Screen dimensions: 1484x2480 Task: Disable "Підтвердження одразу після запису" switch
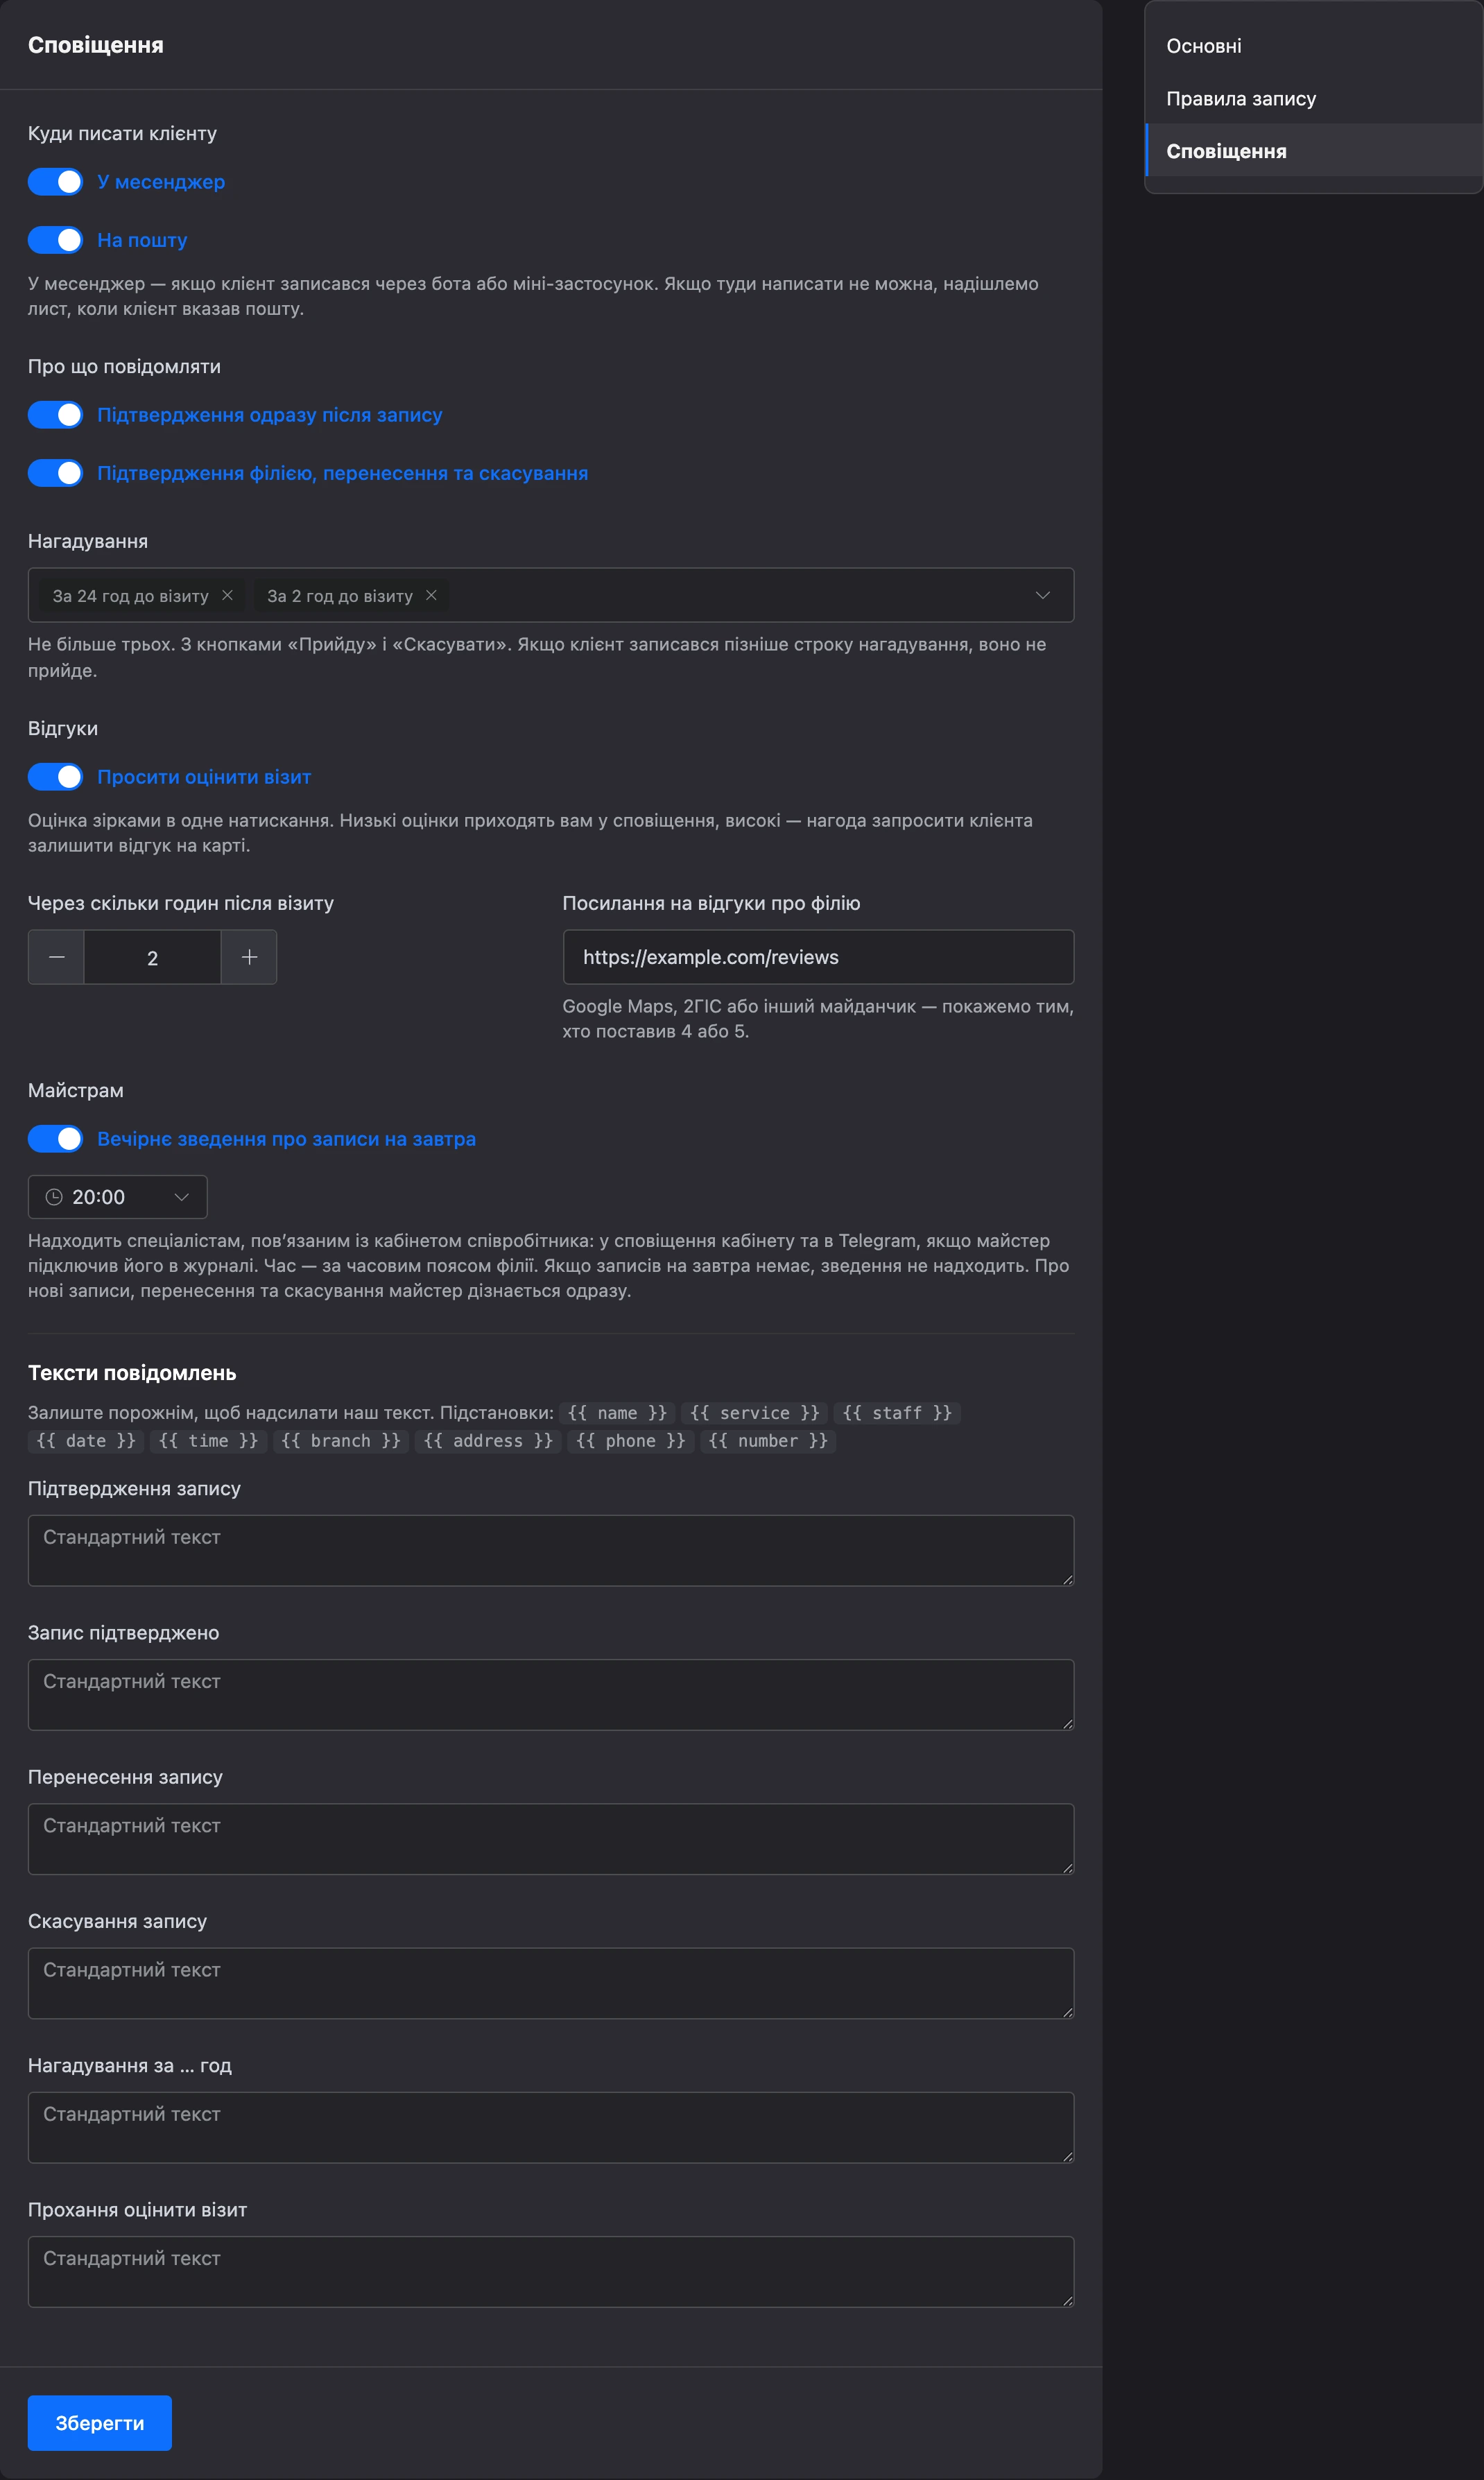[x=55, y=415]
